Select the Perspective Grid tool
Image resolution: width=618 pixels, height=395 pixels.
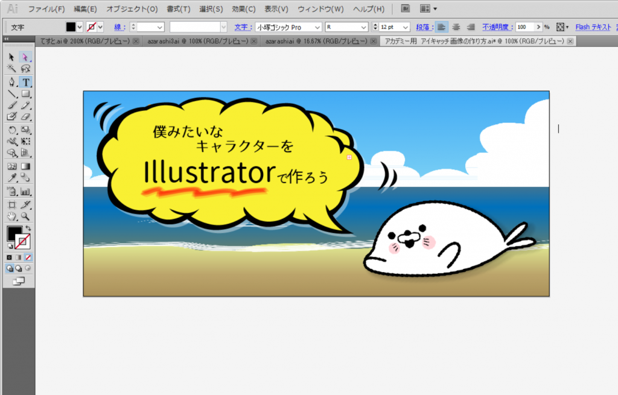25,153
